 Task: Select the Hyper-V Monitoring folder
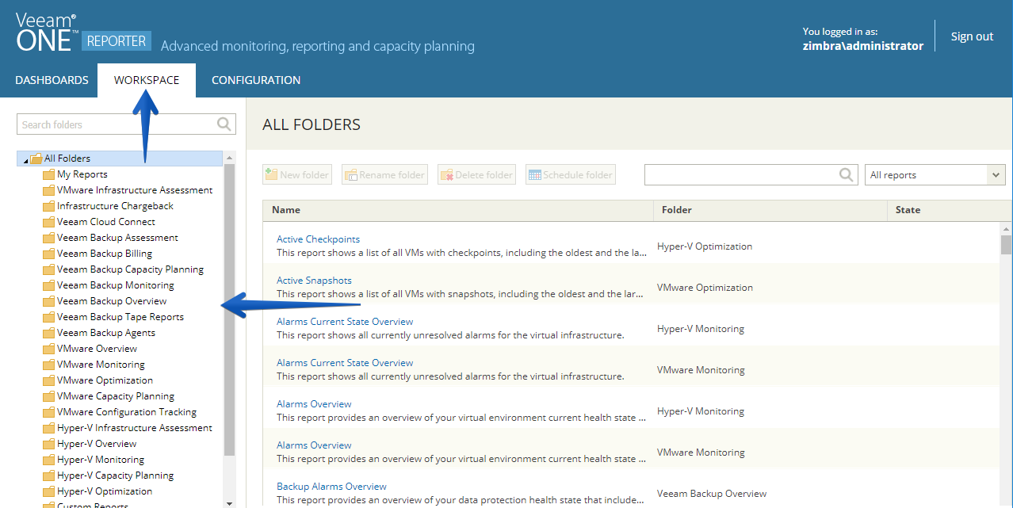coord(101,460)
